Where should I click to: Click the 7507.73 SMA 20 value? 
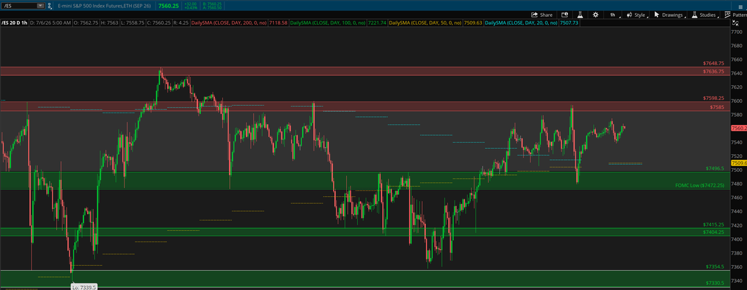pyautogui.click(x=569, y=23)
